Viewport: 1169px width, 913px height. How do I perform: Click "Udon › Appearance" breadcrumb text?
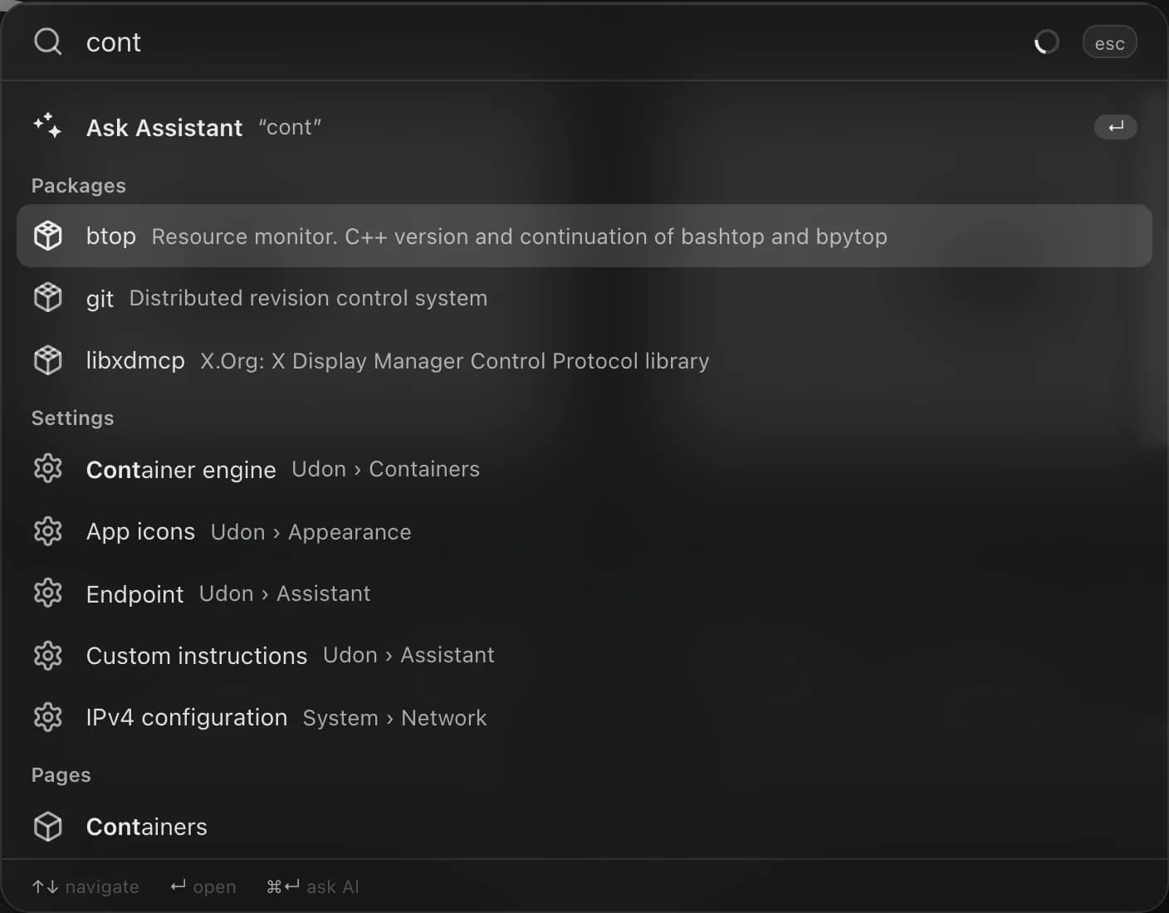[x=311, y=532]
